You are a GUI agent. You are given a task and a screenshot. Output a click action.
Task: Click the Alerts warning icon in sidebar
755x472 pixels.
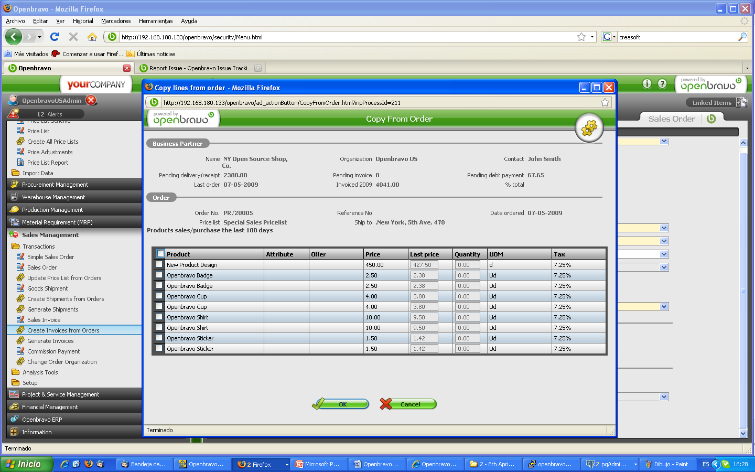point(14,113)
